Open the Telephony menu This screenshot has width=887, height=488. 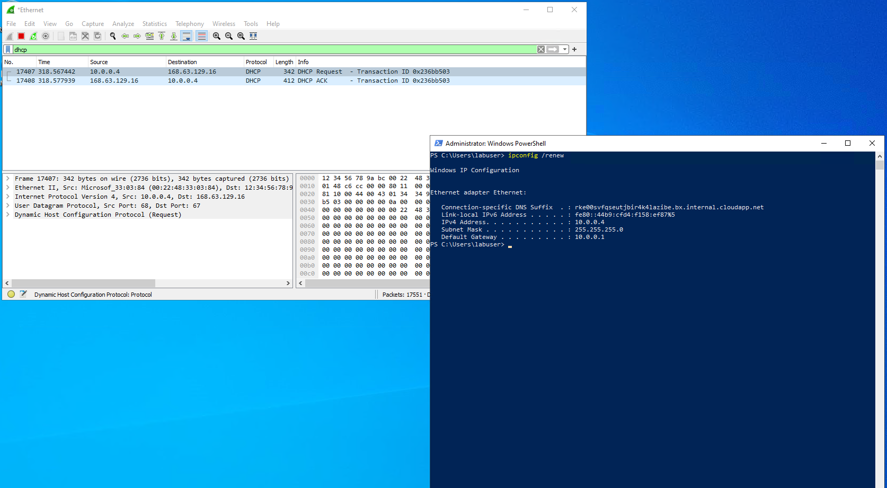tap(189, 23)
